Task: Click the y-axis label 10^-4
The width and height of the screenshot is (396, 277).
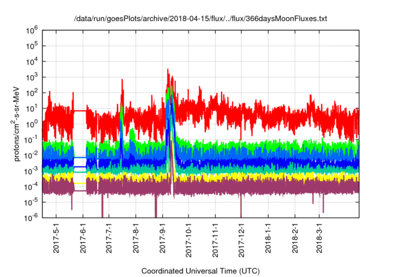Action: pos(32,187)
